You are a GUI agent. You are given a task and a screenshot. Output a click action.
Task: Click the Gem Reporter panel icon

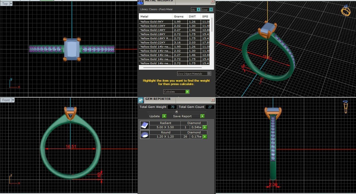point(141,100)
